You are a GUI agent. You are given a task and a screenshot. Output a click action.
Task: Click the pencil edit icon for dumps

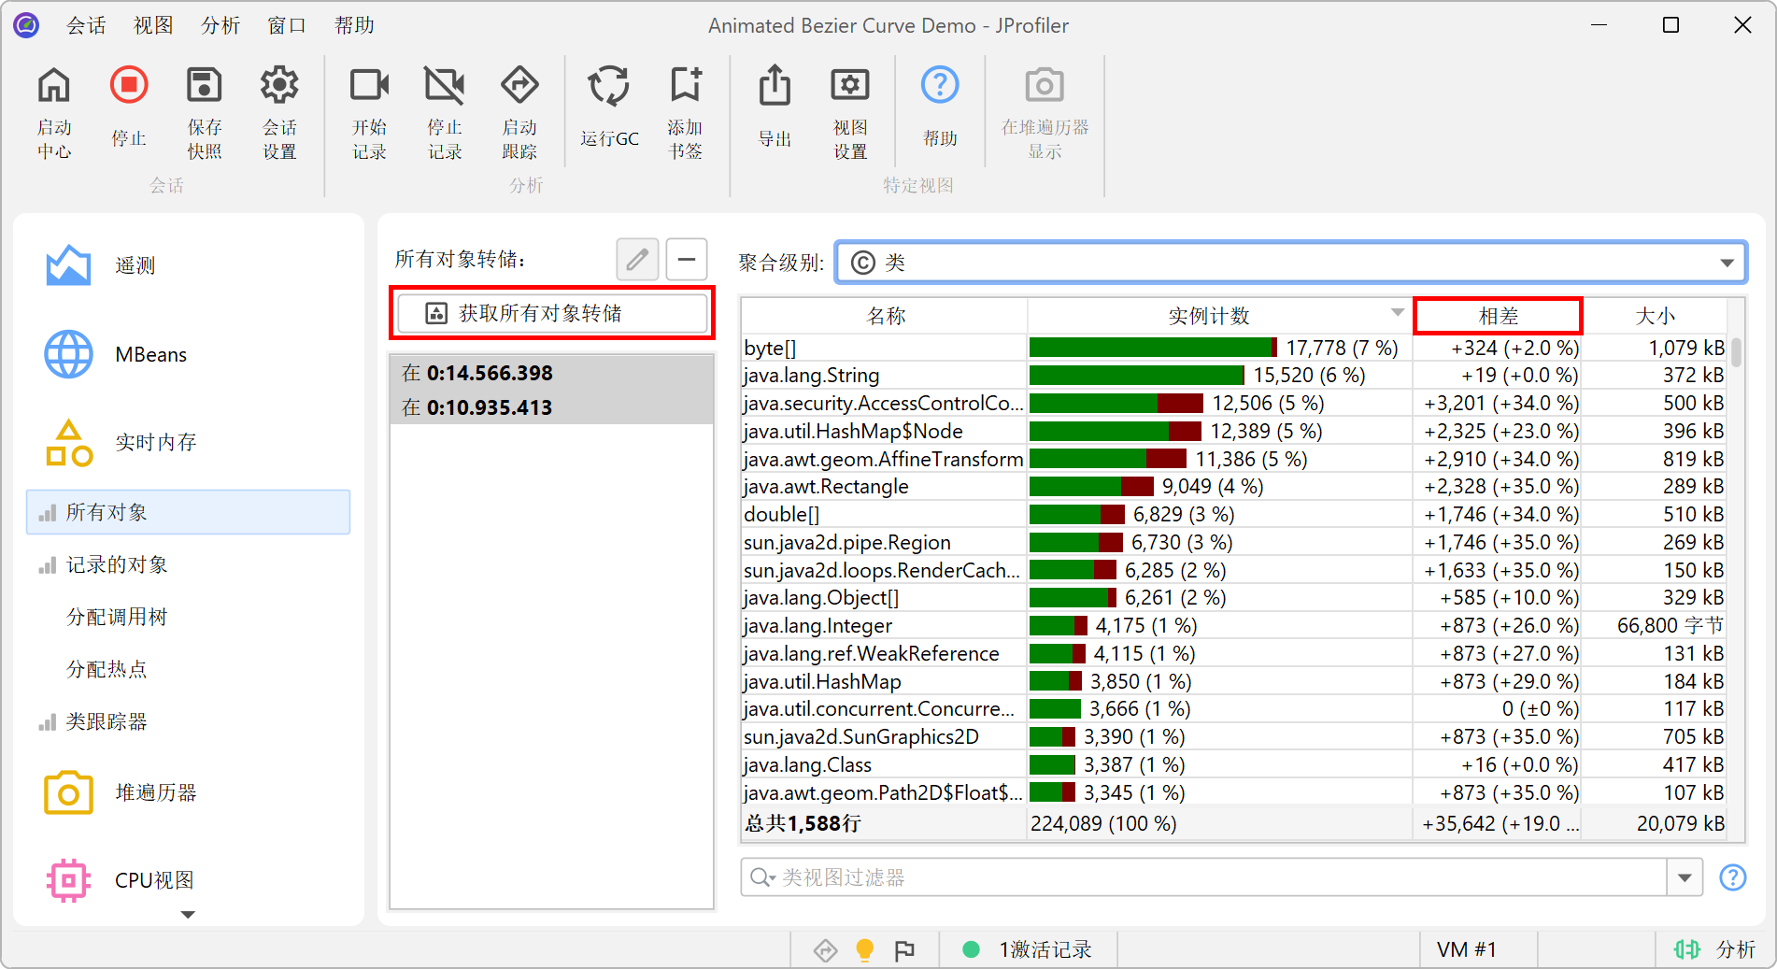click(x=637, y=259)
